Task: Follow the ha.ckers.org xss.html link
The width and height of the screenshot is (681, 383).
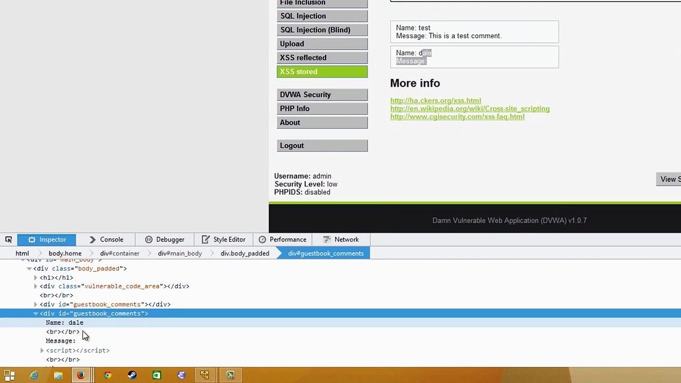Action: coord(435,101)
